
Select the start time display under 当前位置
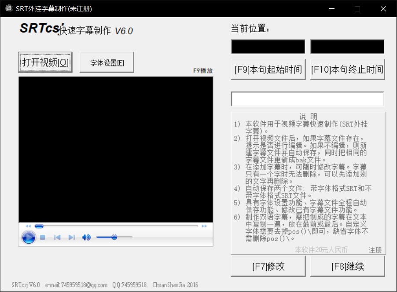click(x=268, y=46)
